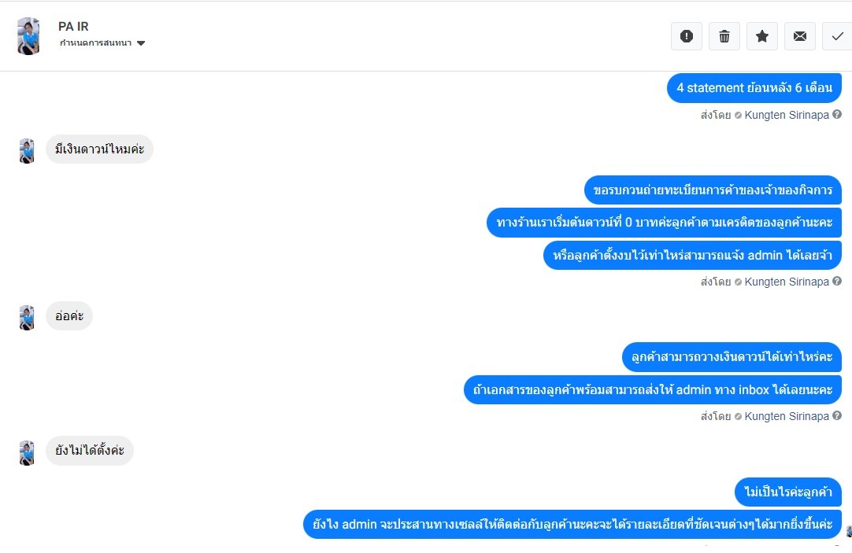The width and height of the screenshot is (852, 553).
Task: Mark conversation unread with envelope icon
Action: click(800, 36)
